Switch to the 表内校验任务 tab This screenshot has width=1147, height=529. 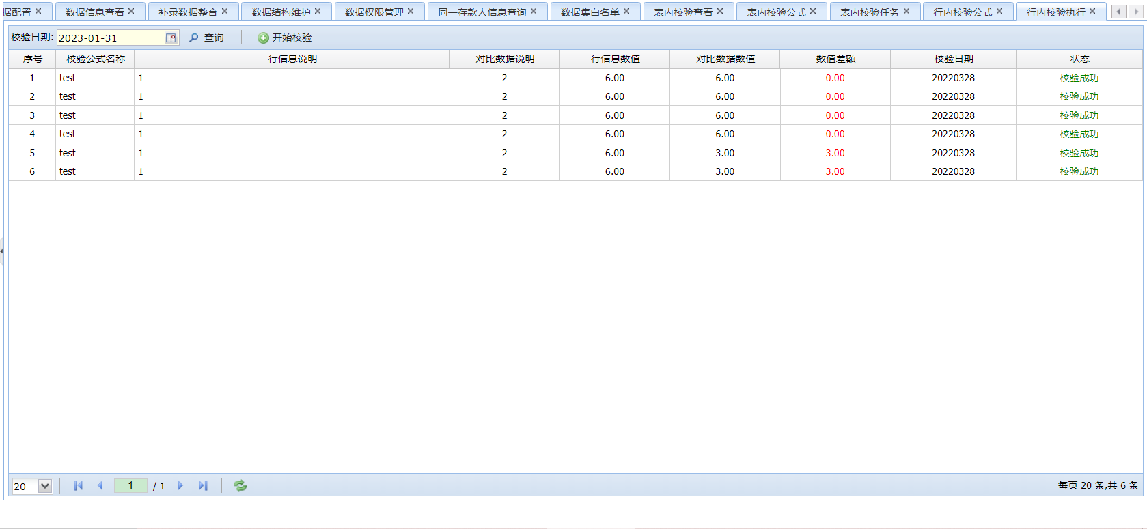(869, 12)
